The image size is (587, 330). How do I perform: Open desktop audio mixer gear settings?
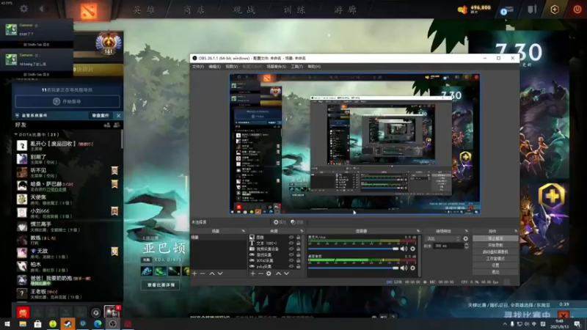pos(413,268)
